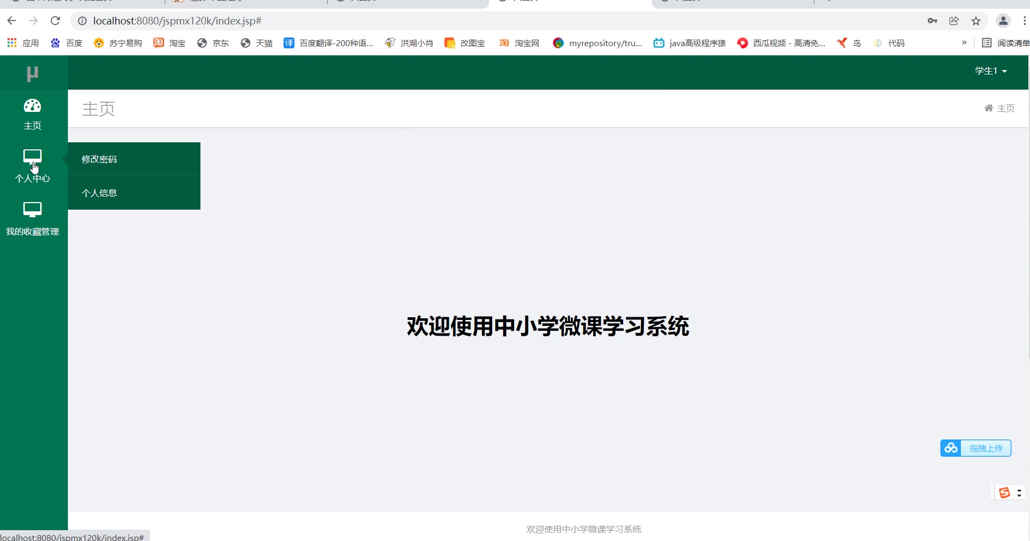Open the 代码 bookmark folder
This screenshot has height=541, width=1030.
click(889, 43)
